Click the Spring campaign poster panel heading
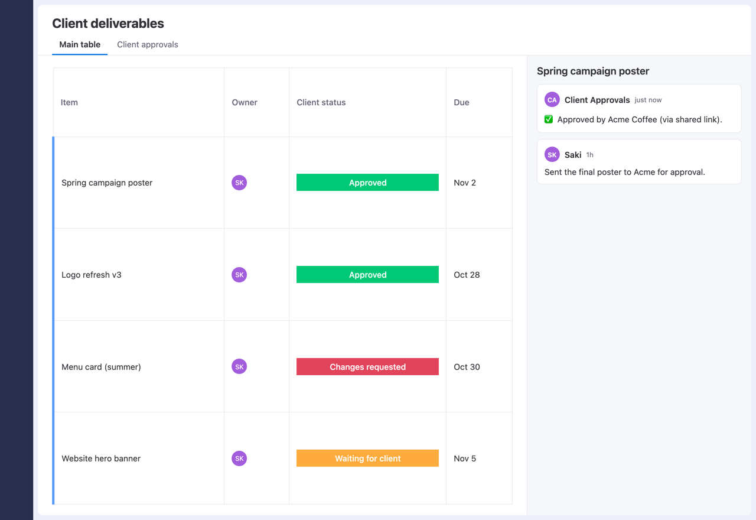Viewport: 756px width, 520px height. point(593,71)
